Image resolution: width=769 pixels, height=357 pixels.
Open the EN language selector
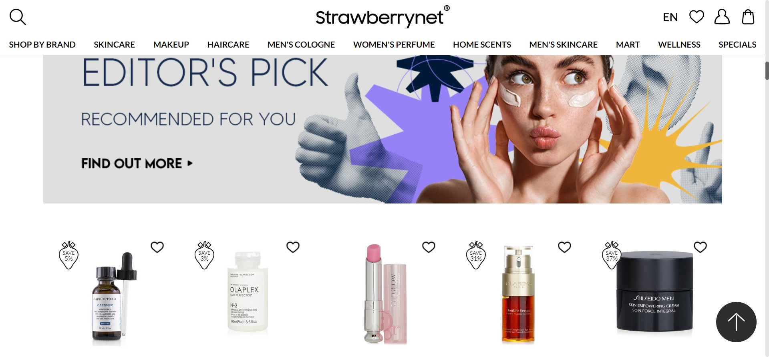coord(670,17)
